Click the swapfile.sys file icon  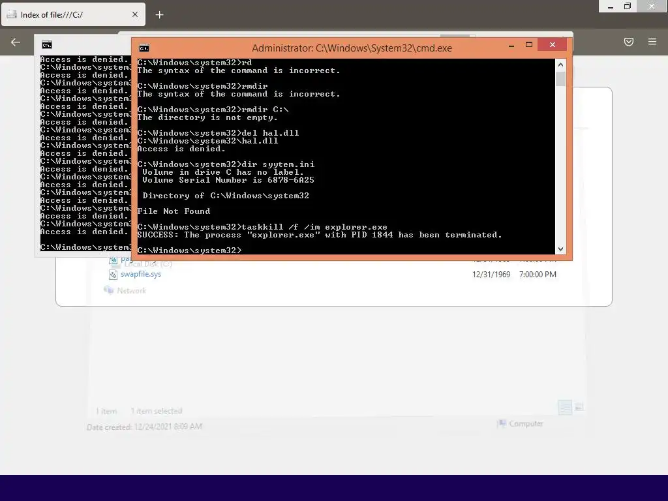(x=113, y=275)
